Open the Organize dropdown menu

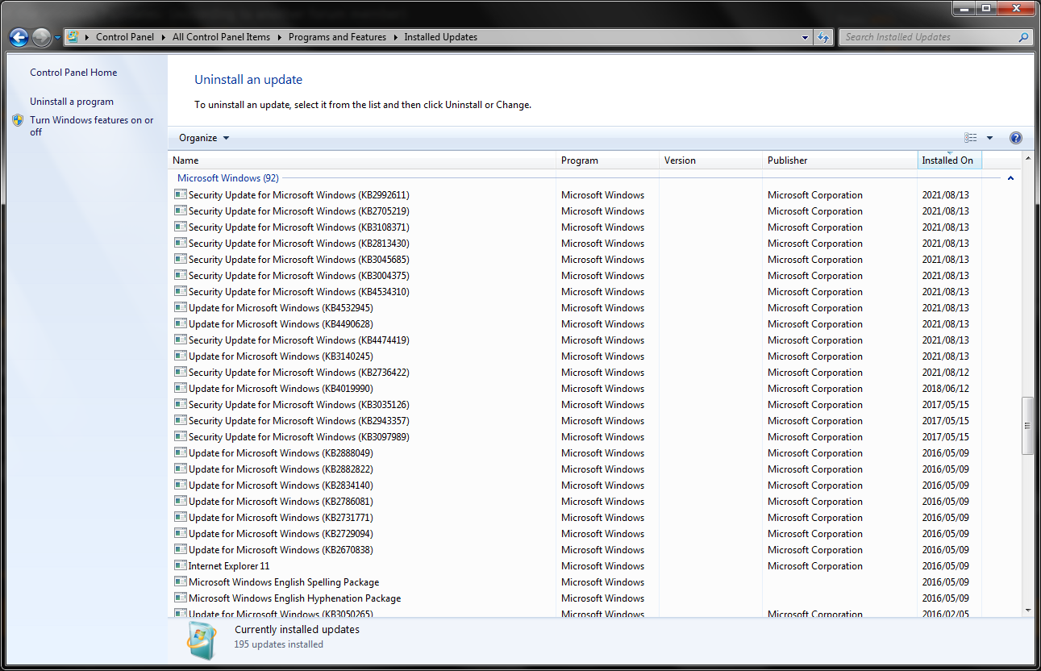coord(204,138)
